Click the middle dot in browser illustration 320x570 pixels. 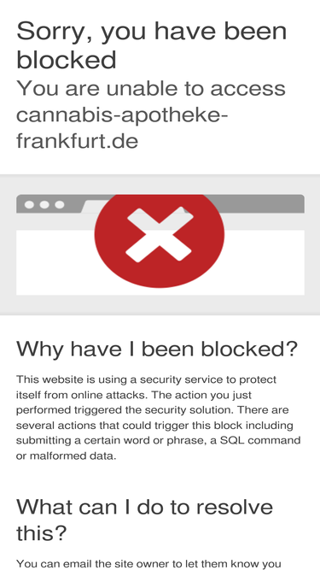(44, 205)
